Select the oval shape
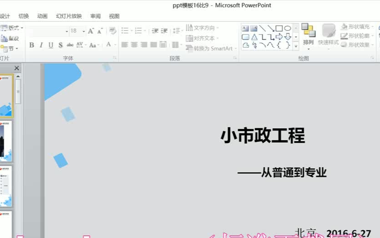Screen dimensions: 380x238 coord(287,28)
